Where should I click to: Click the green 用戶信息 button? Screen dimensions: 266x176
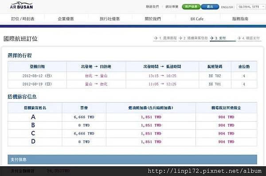pyautogui.click(x=191, y=7)
